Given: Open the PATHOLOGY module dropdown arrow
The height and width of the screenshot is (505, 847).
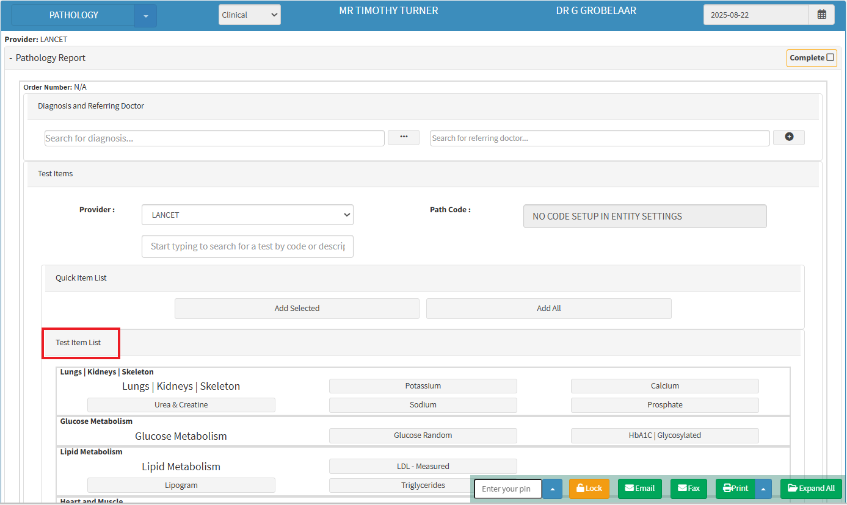Looking at the screenshot, I should click(145, 16).
